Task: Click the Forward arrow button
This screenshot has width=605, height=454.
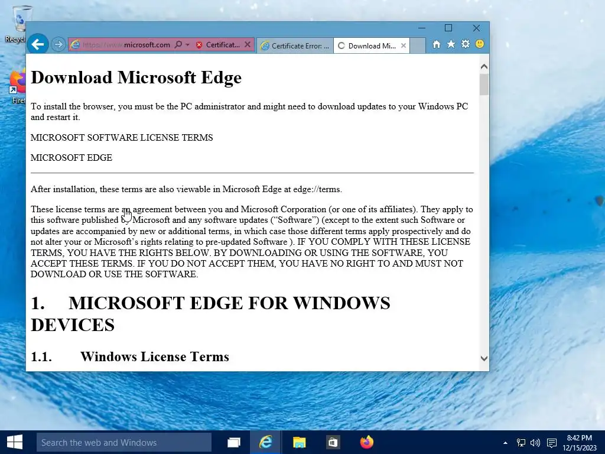Action: [x=58, y=45]
